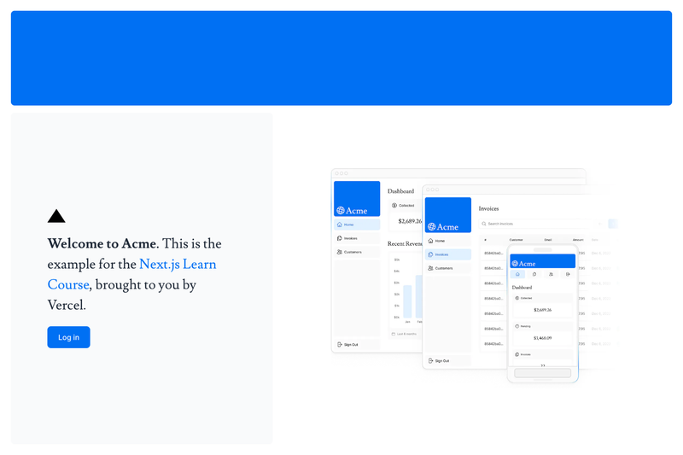Click the black Vercel triangle logo

[x=56, y=216]
